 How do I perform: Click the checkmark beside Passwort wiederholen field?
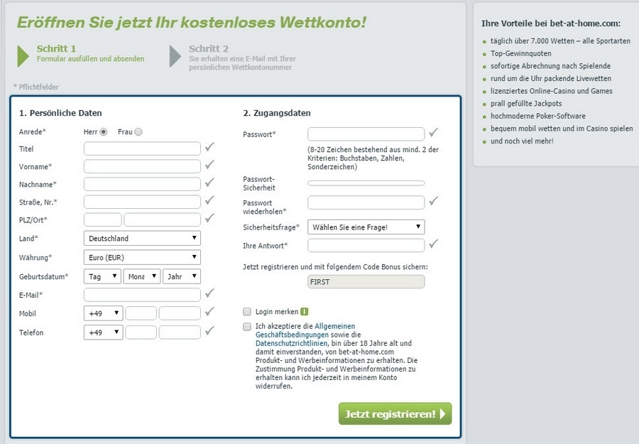click(434, 200)
